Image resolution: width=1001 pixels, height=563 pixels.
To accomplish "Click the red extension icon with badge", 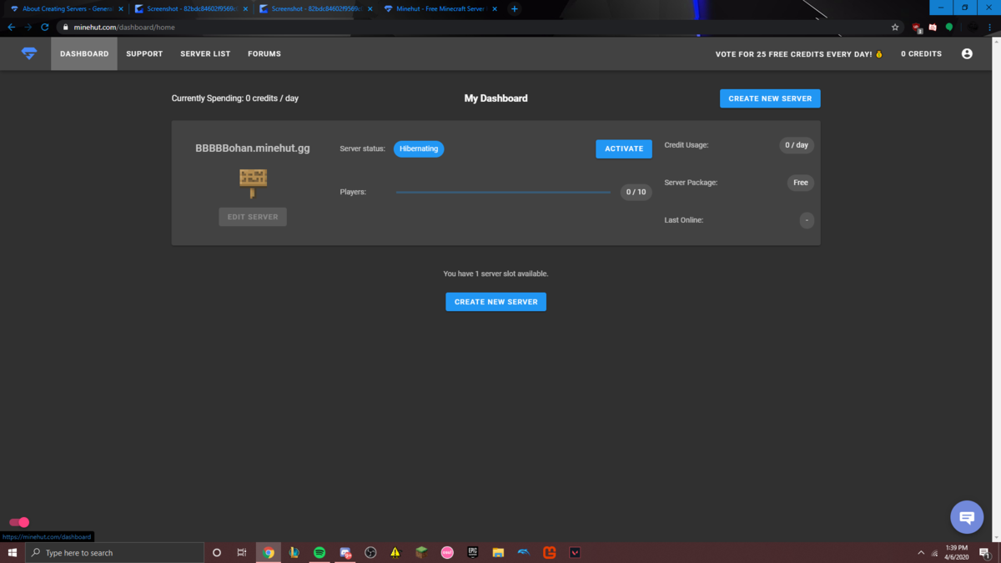I will 917,28.
